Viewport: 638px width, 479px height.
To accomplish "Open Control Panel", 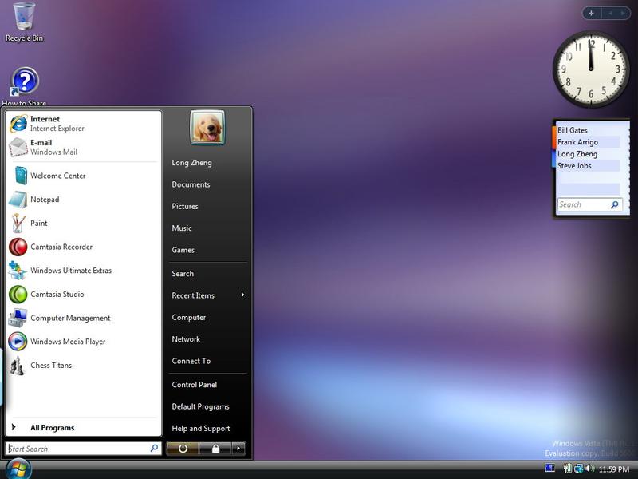I will click(194, 385).
